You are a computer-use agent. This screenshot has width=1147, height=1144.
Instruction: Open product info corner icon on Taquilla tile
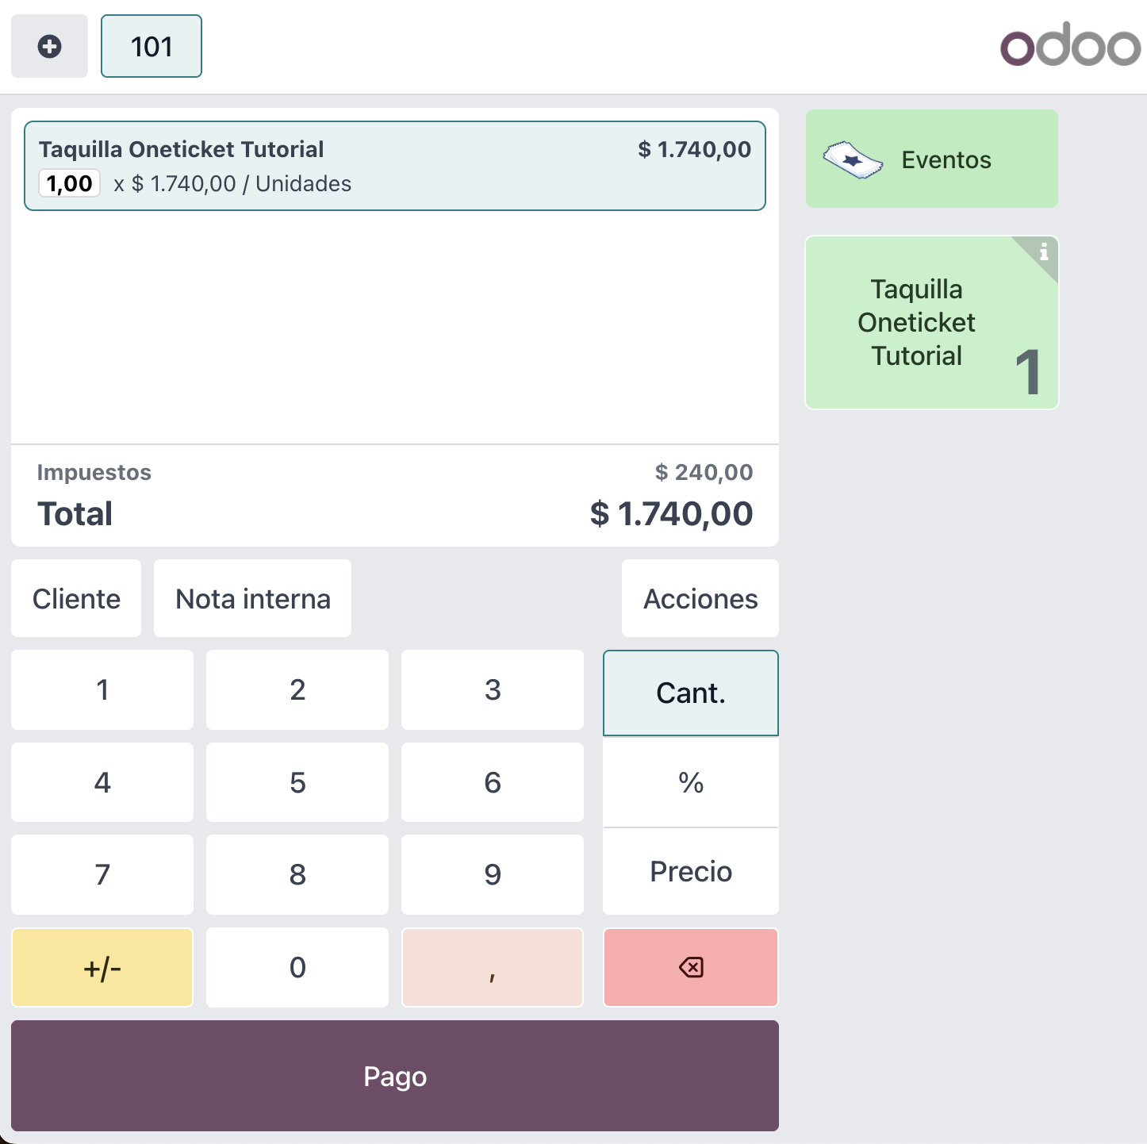[x=1043, y=253]
